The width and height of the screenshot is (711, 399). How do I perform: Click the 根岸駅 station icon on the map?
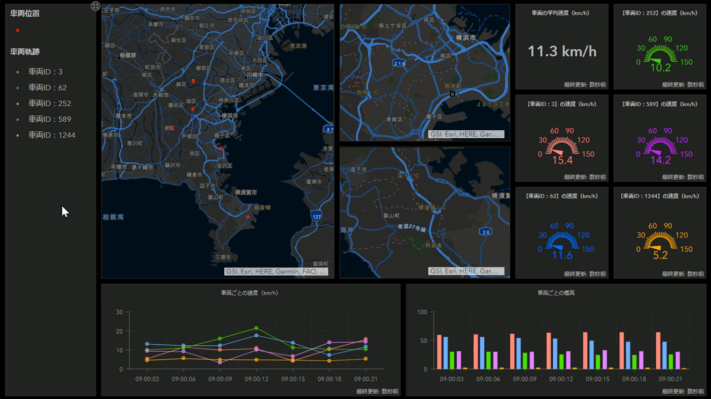(x=452, y=93)
